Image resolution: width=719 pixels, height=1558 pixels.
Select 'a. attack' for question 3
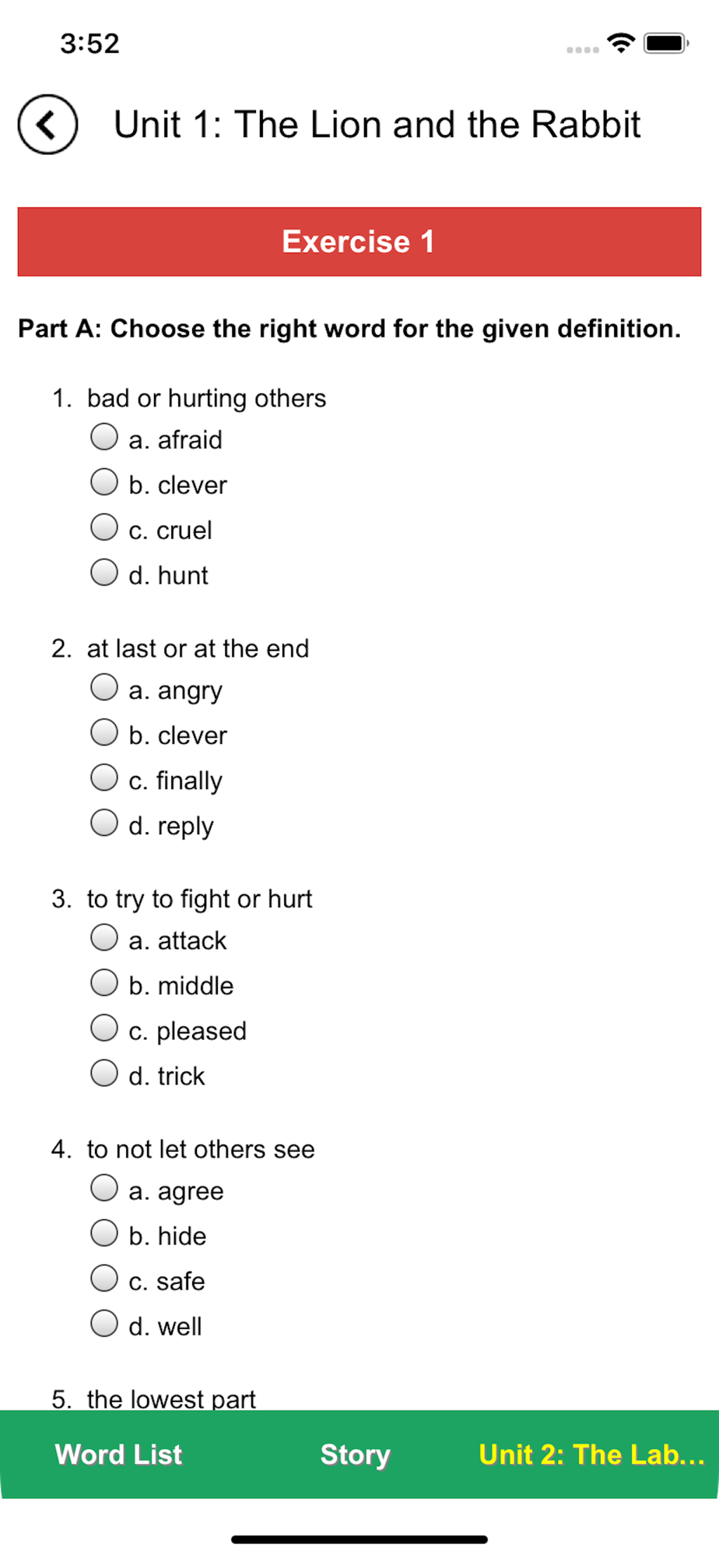(x=103, y=938)
